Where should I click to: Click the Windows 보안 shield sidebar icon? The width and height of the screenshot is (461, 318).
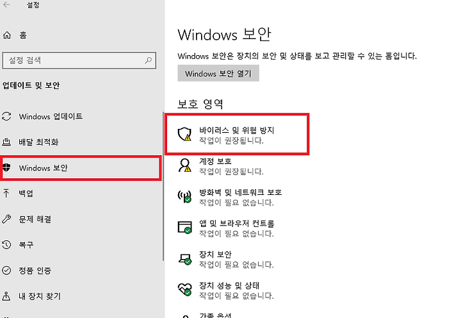[6, 167]
